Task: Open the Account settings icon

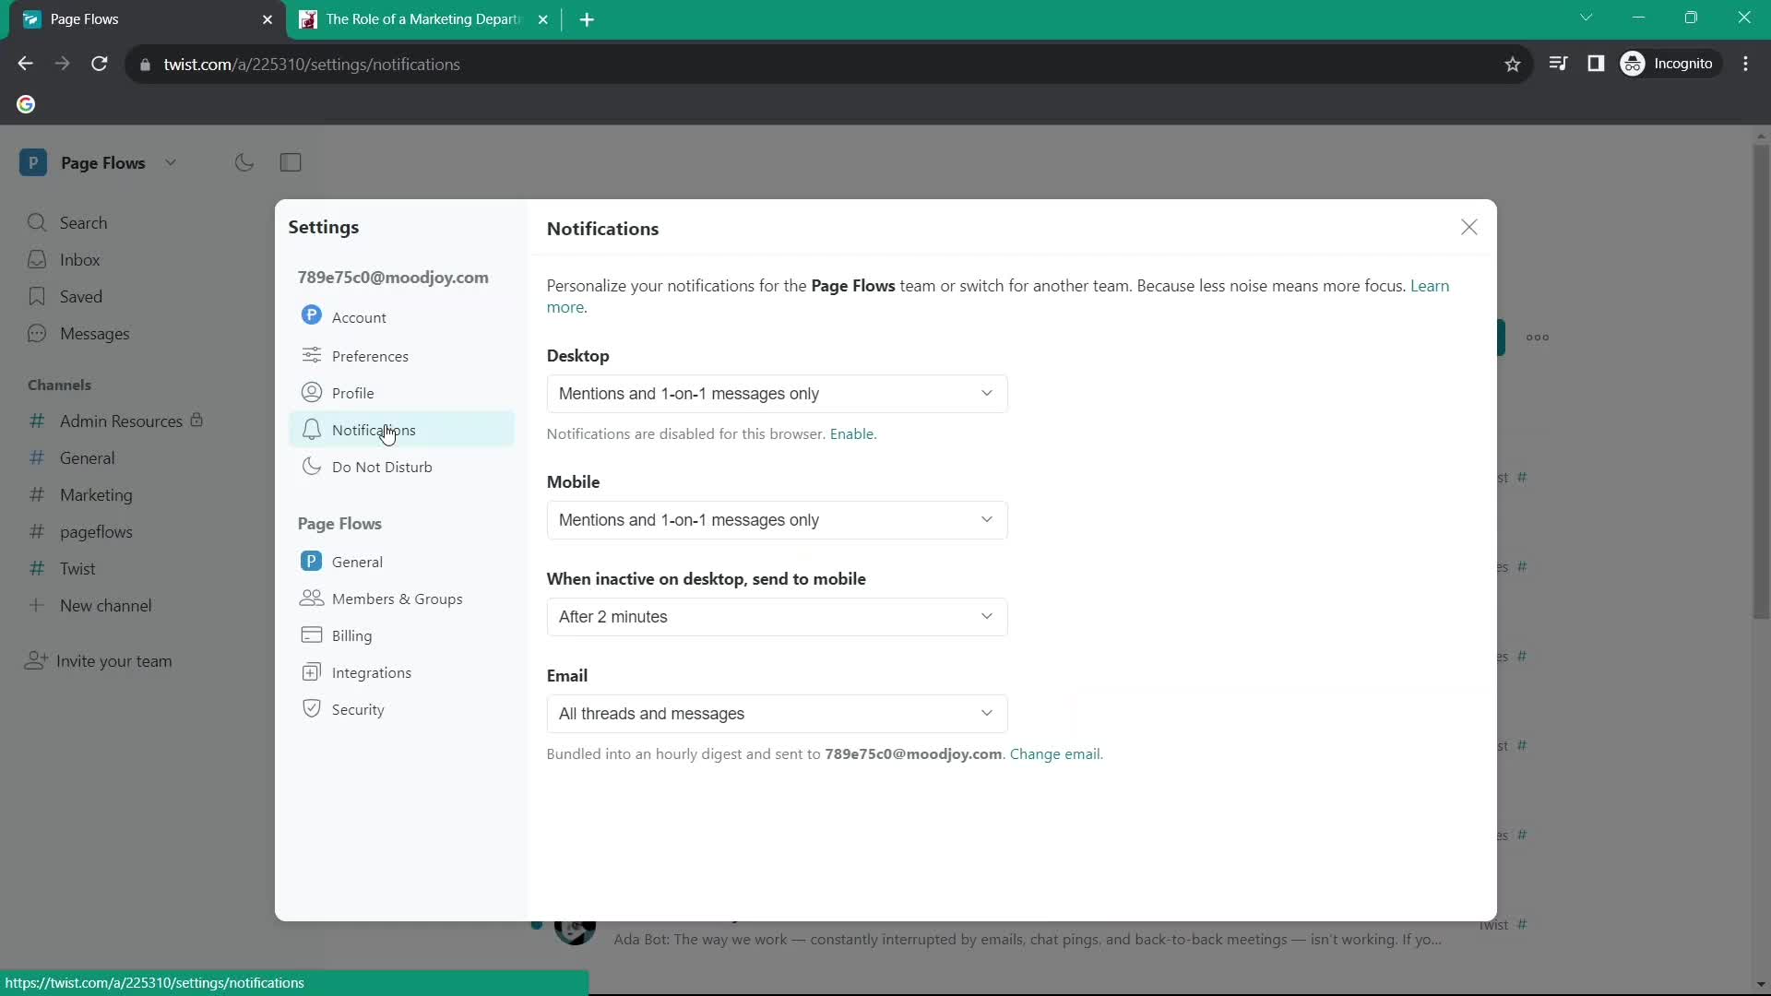Action: [312, 315]
